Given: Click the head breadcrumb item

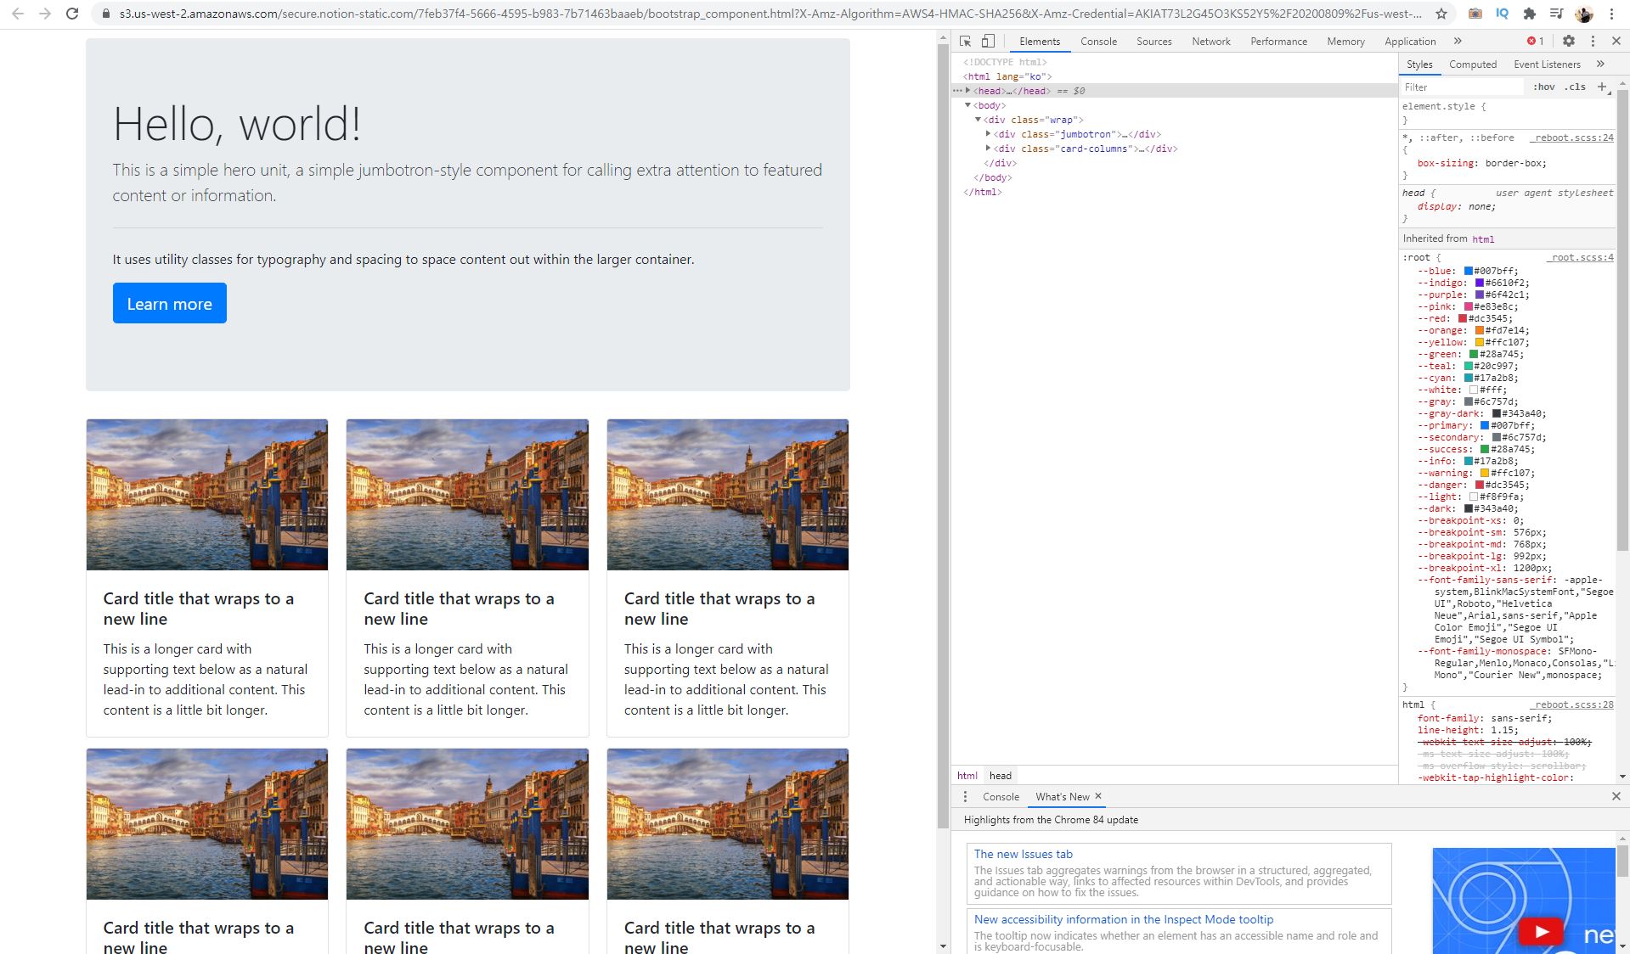Looking at the screenshot, I should pyautogui.click(x=1001, y=775).
